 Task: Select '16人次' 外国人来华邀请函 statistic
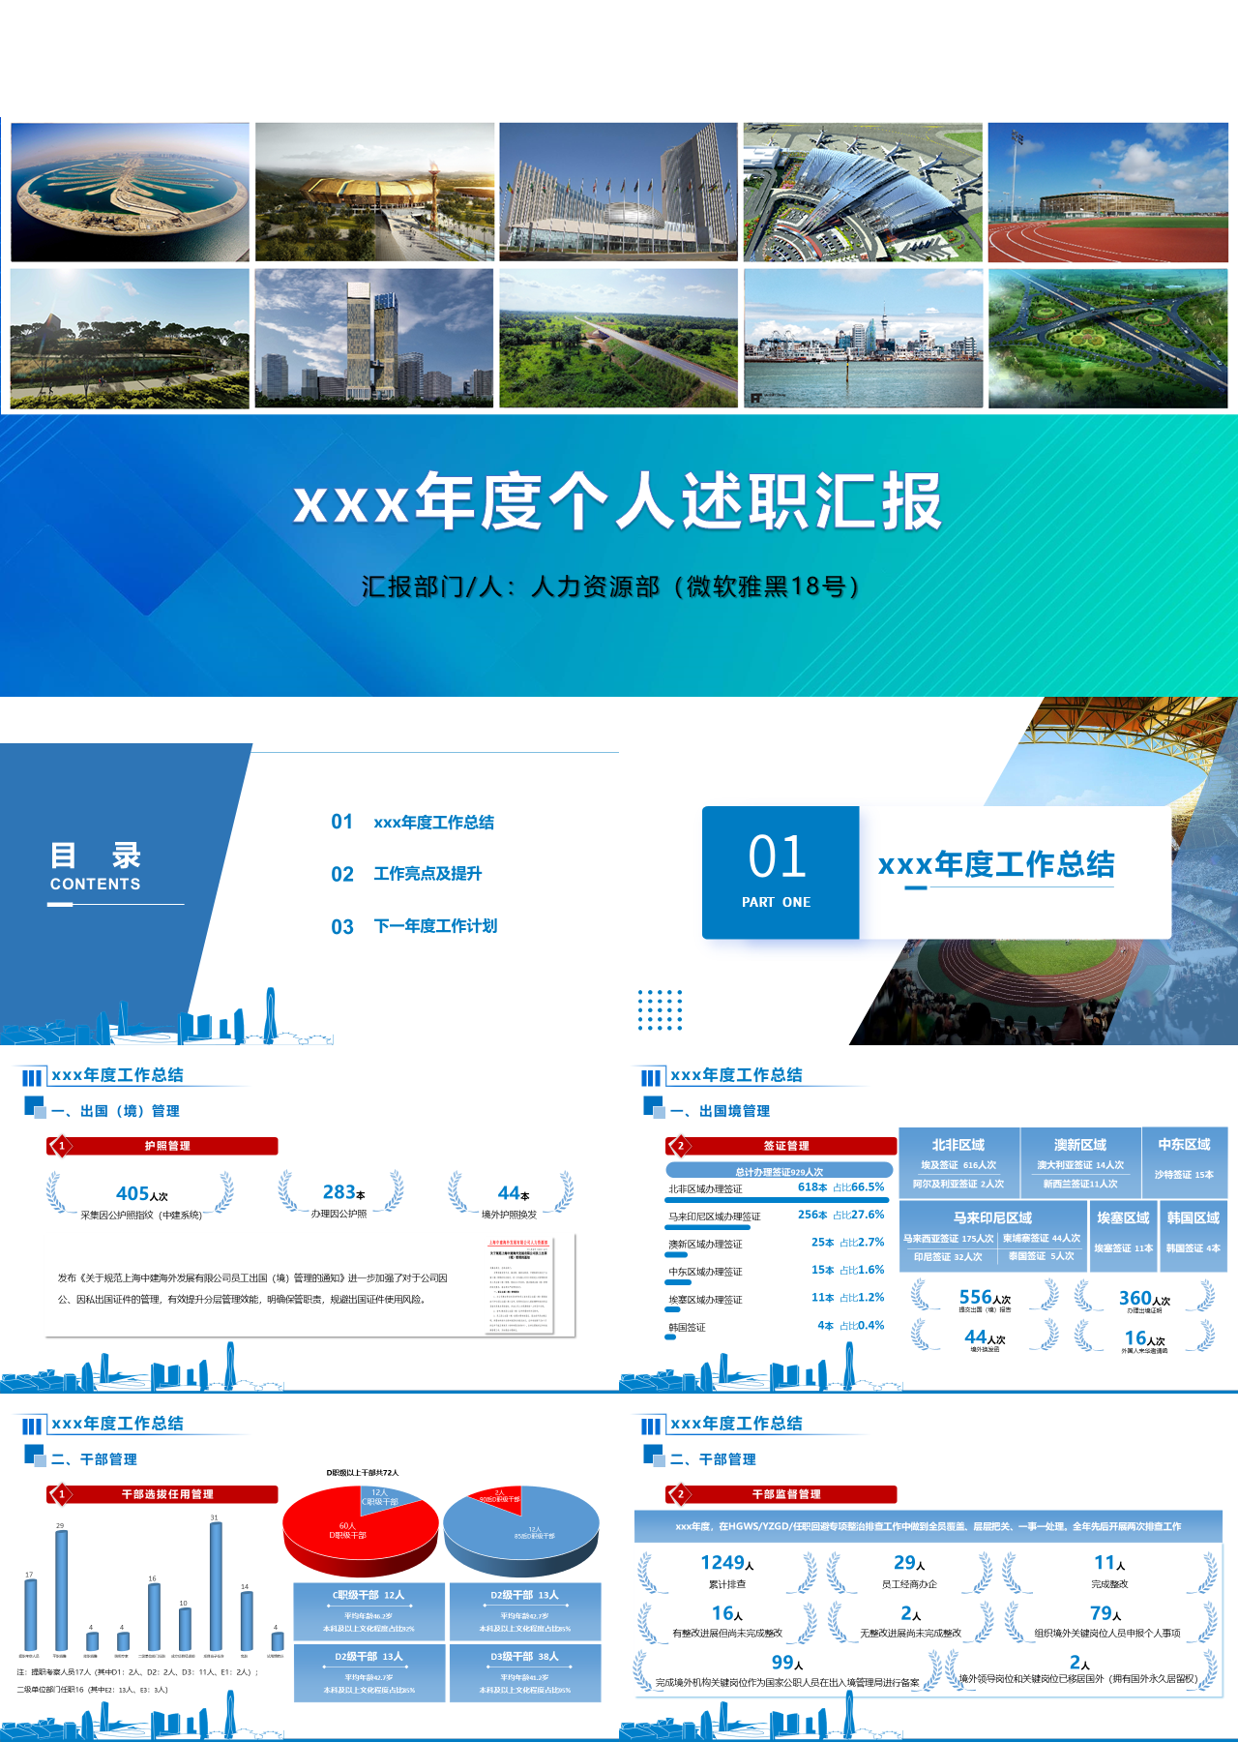point(1144,1339)
